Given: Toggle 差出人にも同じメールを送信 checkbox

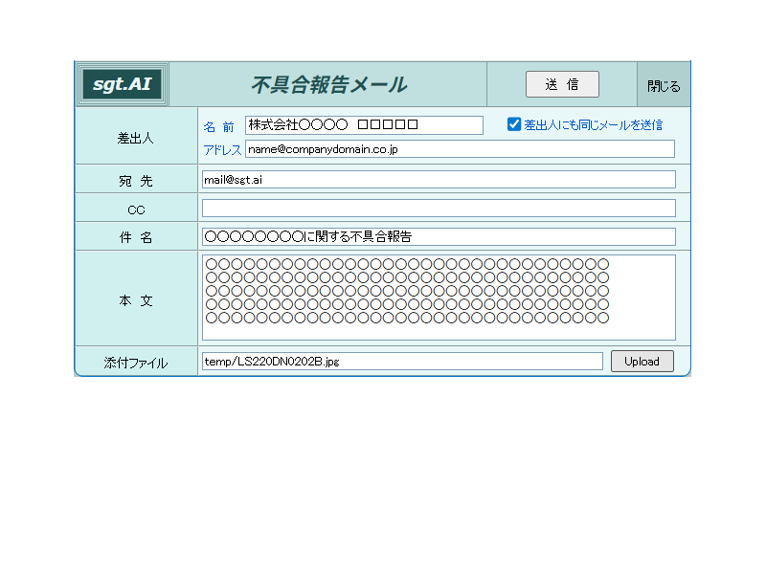Looking at the screenshot, I should (514, 124).
